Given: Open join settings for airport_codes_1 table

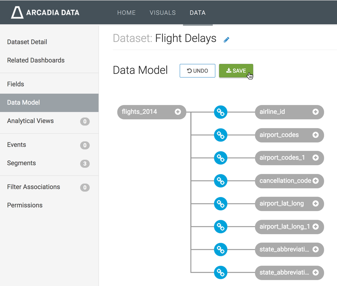Looking at the screenshot, I should 221,158.
